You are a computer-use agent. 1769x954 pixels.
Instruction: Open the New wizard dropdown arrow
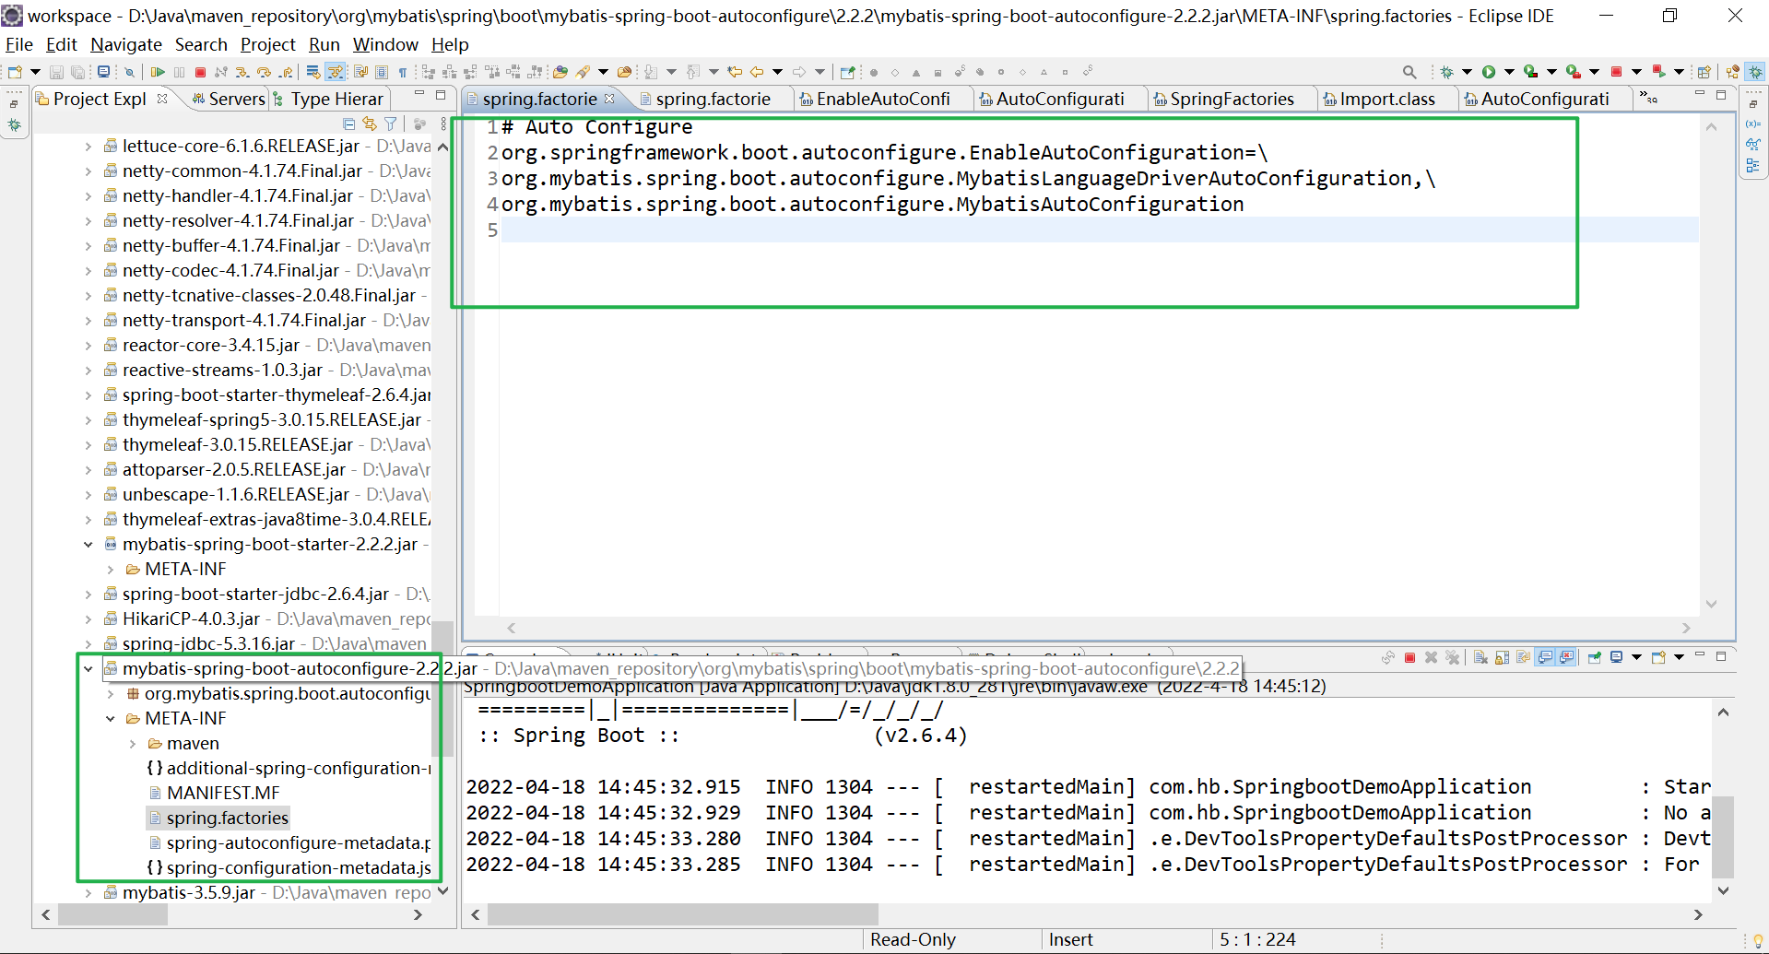(35, 72)
